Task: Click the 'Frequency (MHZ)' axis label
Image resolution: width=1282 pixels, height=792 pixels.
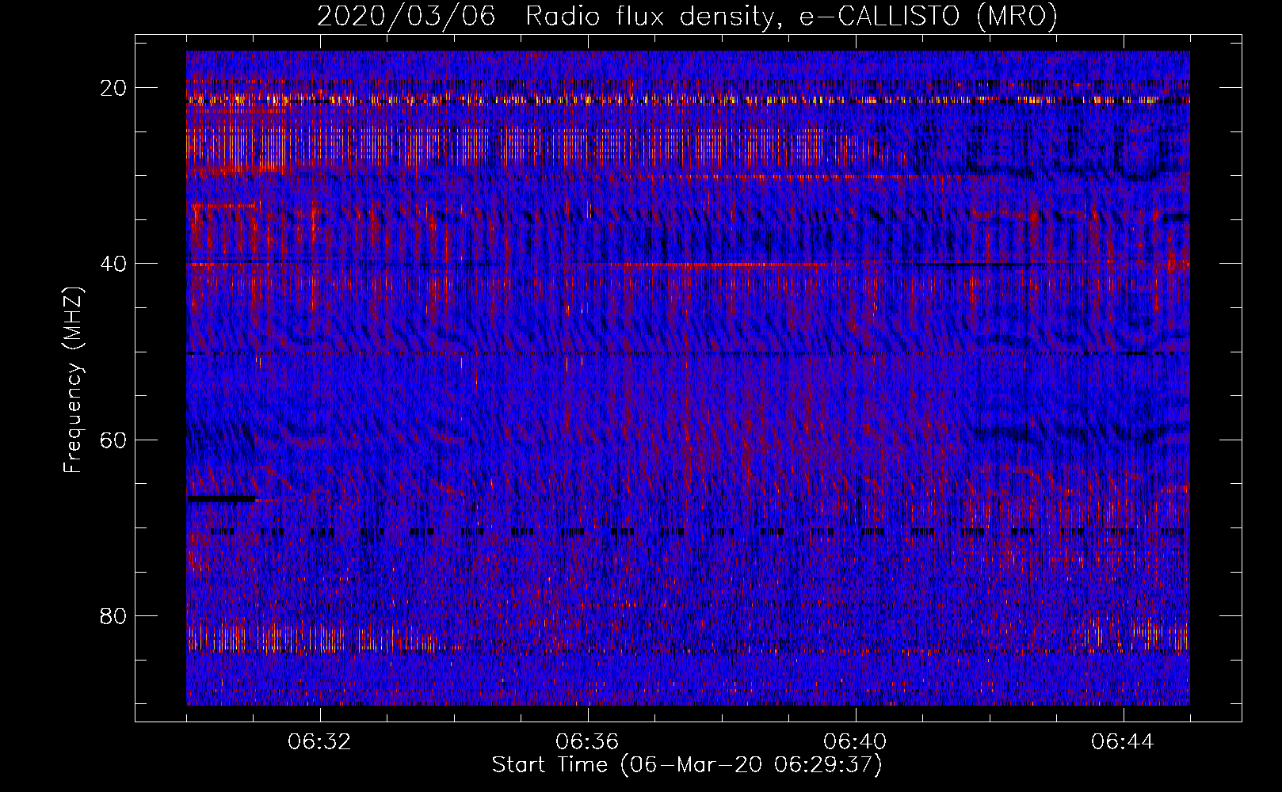Action: pyautogui.click(x=73, y=379)
